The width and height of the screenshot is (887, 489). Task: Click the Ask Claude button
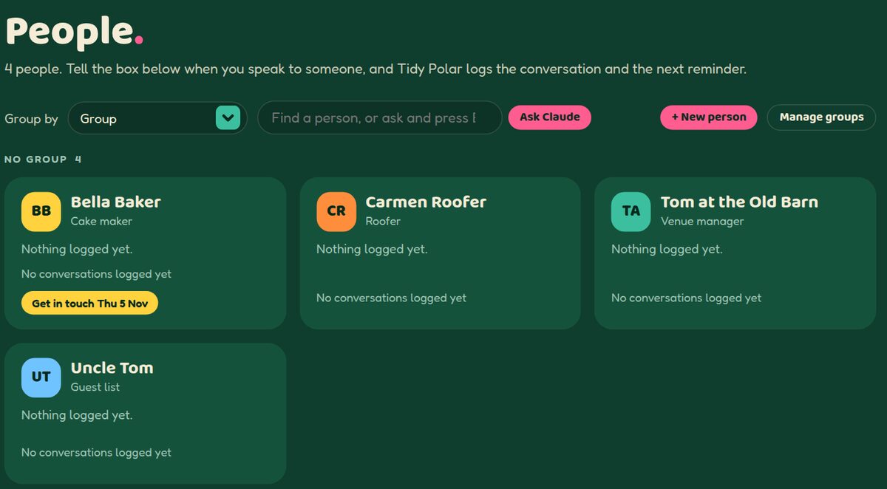pos(550,117)
